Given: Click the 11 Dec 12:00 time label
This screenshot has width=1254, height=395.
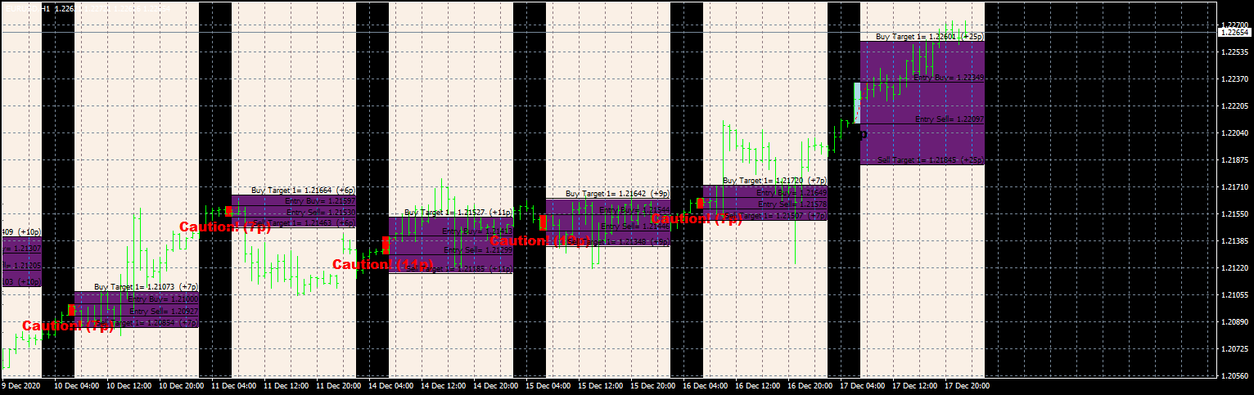Looking at the screenshot, I should point(286,385).
